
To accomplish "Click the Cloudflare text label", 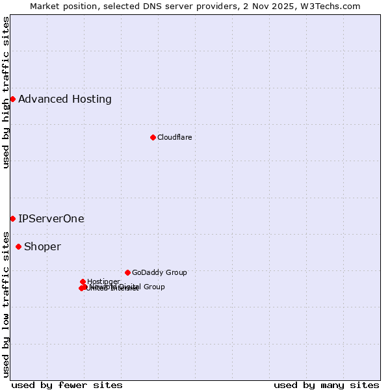I will coord(174,137).
